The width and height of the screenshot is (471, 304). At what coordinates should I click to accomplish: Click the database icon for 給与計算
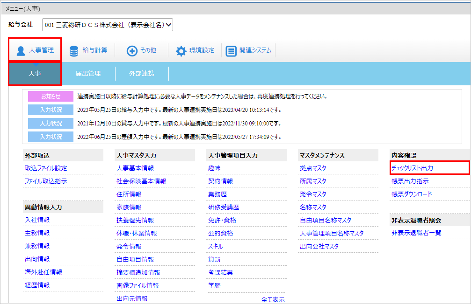point(74,51)
